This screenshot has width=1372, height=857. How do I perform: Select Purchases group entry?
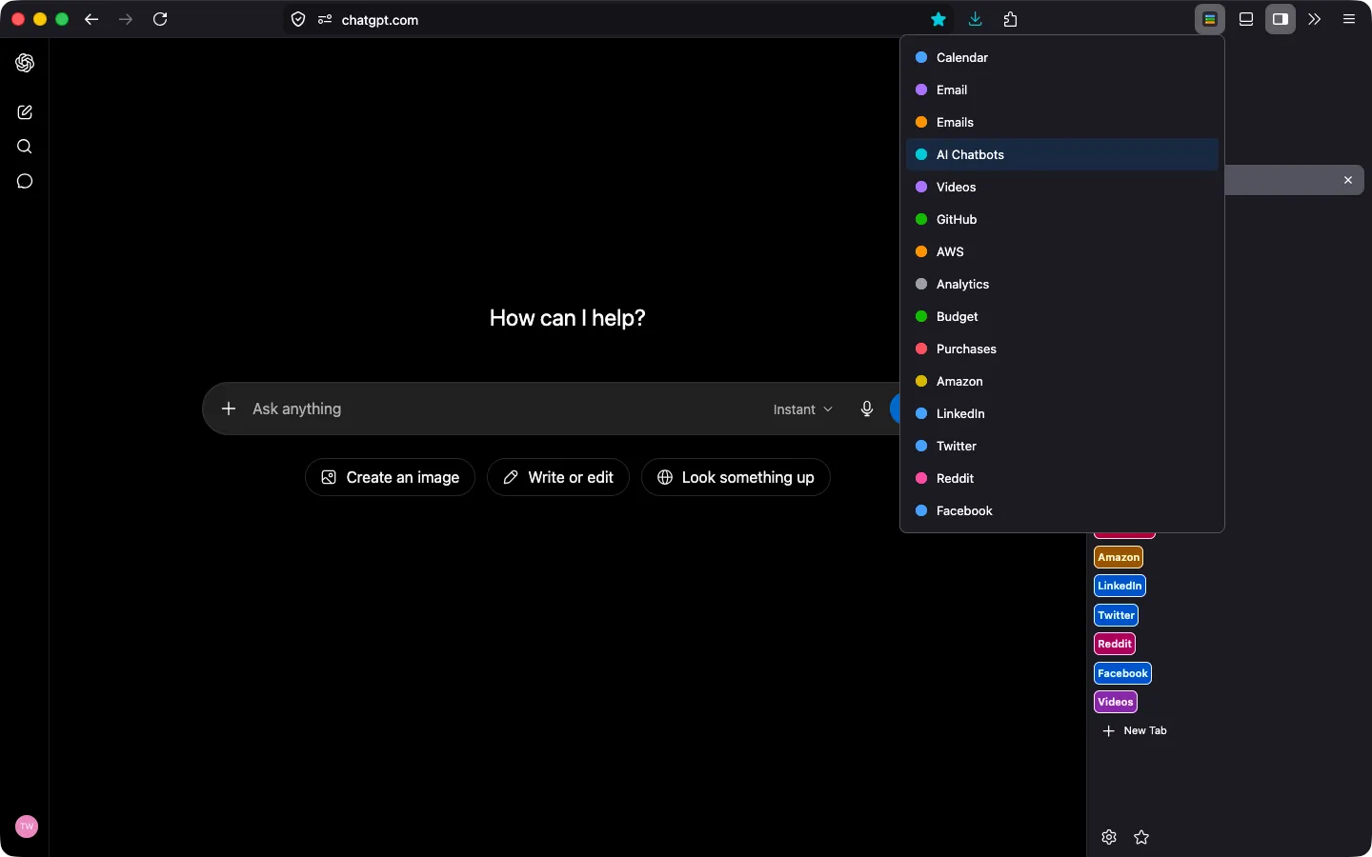(1062, 349)
